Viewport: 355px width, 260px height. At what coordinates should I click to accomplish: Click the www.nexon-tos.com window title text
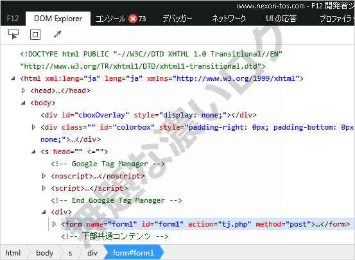click(x=270, y=5)
